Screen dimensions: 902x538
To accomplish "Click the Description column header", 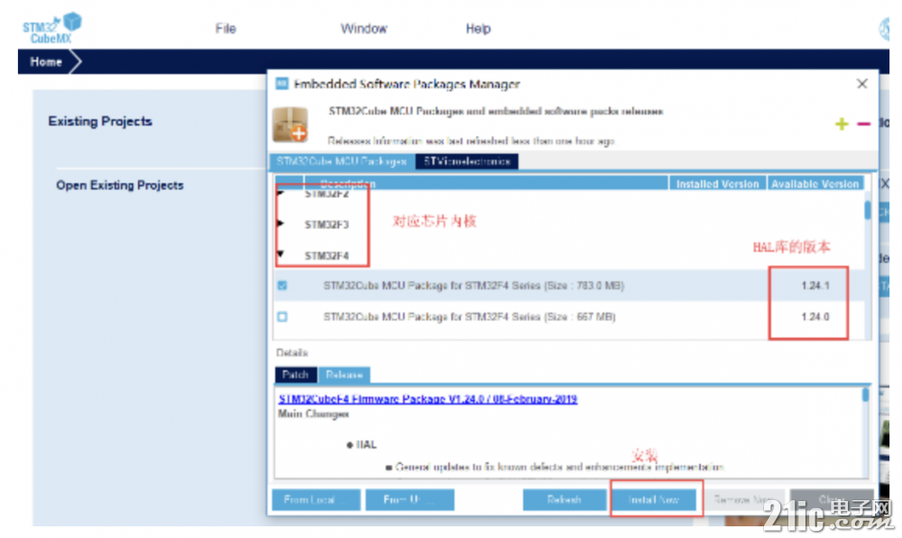I will click(486, 183).
